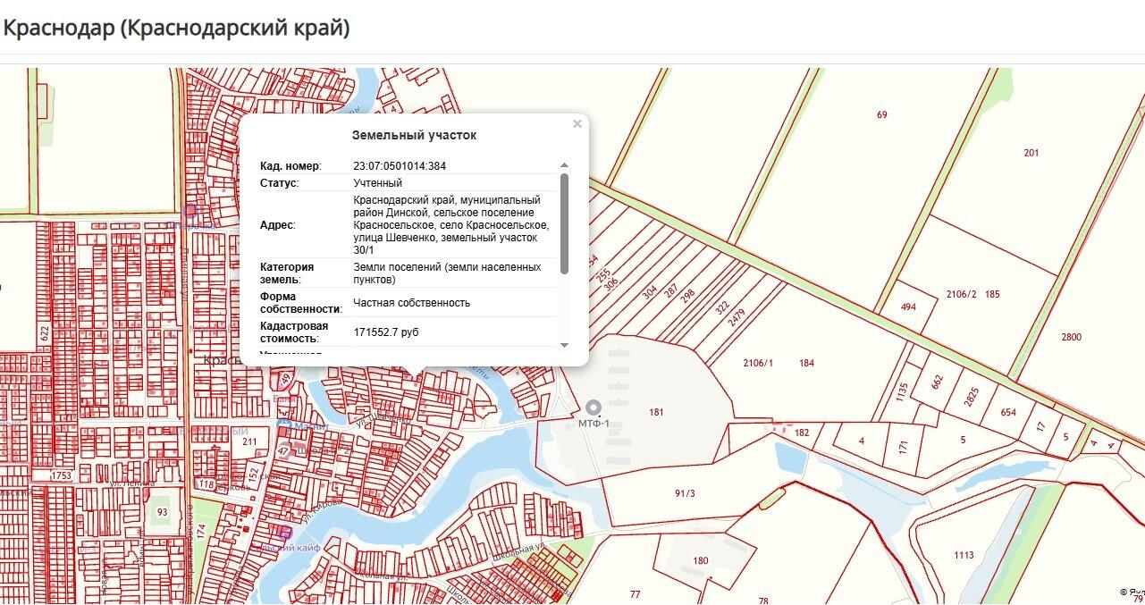
Task: Click the Магнит store icon on map
Action: point(284,425)
